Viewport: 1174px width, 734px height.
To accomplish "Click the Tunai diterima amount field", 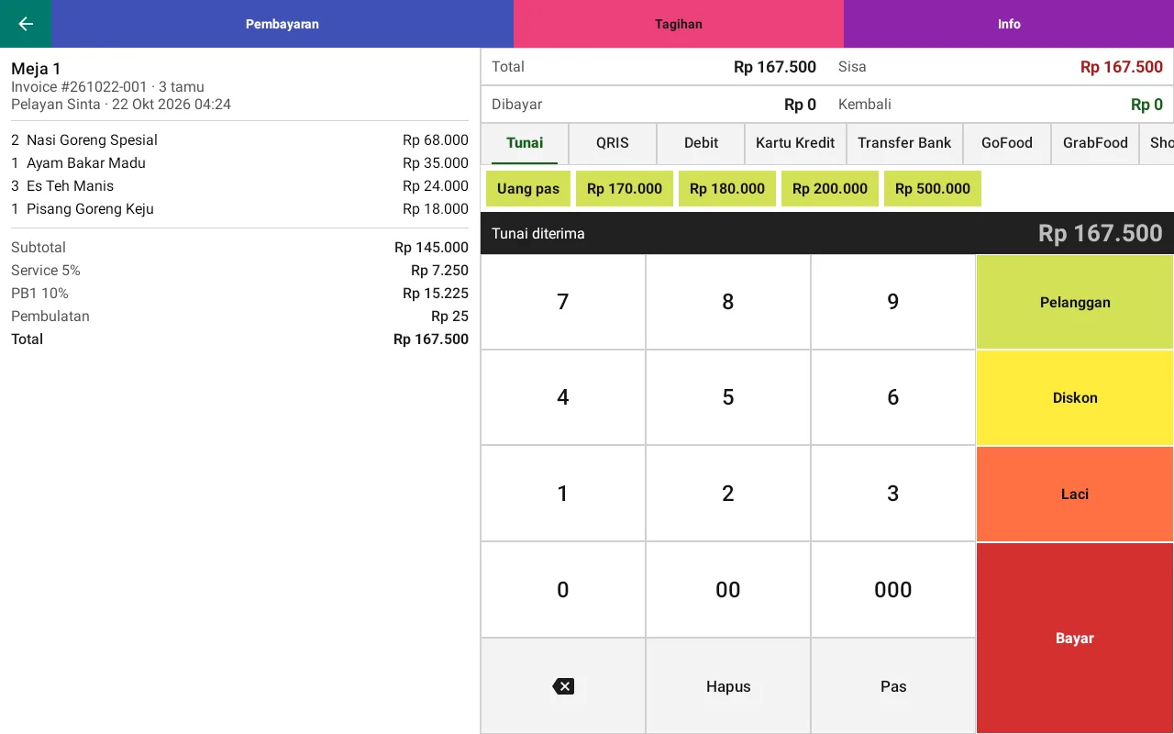I will pyautogui.click(x=827, y=233).
